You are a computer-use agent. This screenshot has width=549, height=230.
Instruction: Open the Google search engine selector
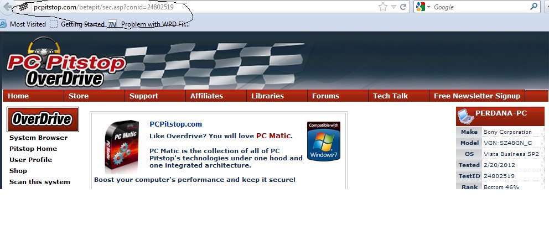click(423, 7)
